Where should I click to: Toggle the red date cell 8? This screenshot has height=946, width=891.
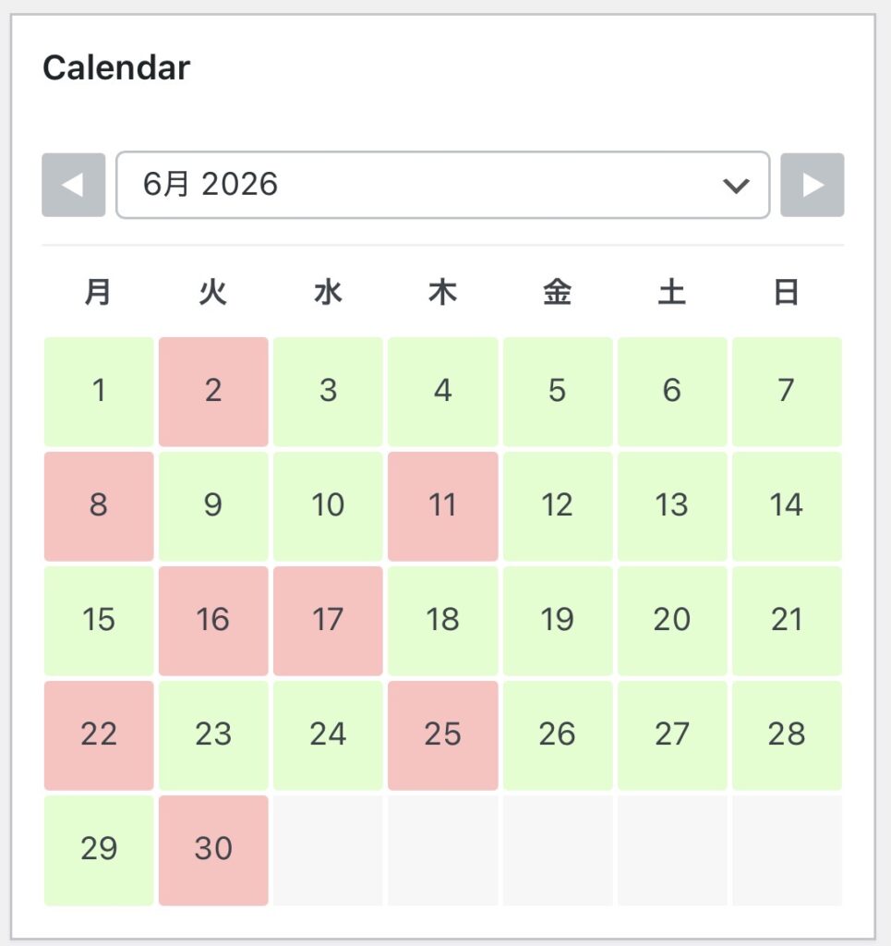(99, 505)
